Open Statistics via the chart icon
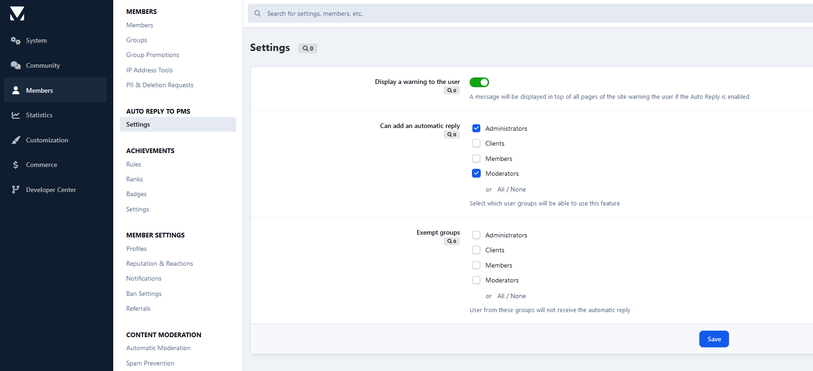The image size is (813, 371). 16,115
